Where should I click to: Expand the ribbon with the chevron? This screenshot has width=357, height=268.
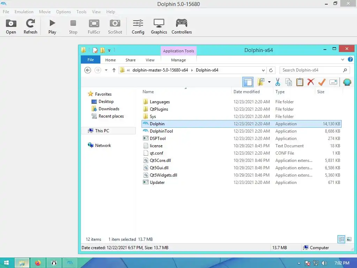[343, 59]
